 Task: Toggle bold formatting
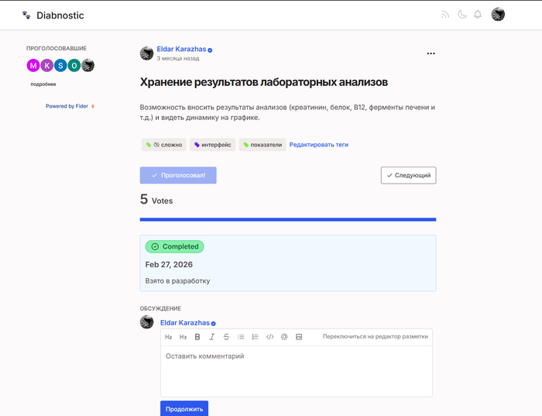(x=197, y=337)
